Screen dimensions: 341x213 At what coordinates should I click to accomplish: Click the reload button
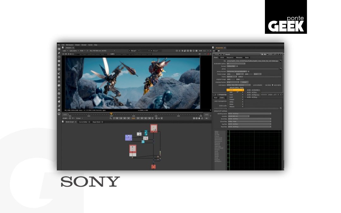click(x=244, y=82)
